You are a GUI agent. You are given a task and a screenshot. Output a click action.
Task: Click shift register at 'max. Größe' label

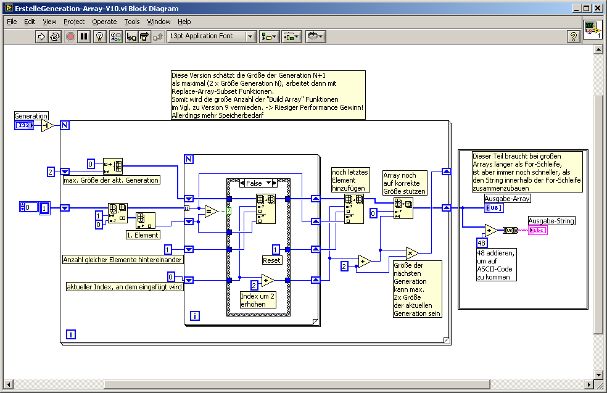coord(65,172)
